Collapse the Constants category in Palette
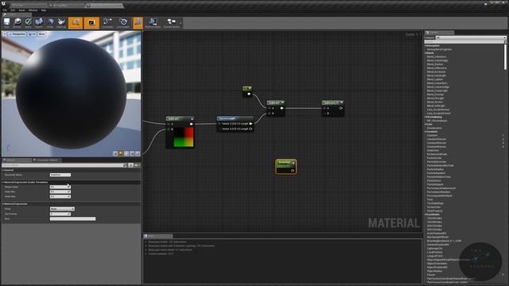This screenshot has height=286, width=509. 425,132
